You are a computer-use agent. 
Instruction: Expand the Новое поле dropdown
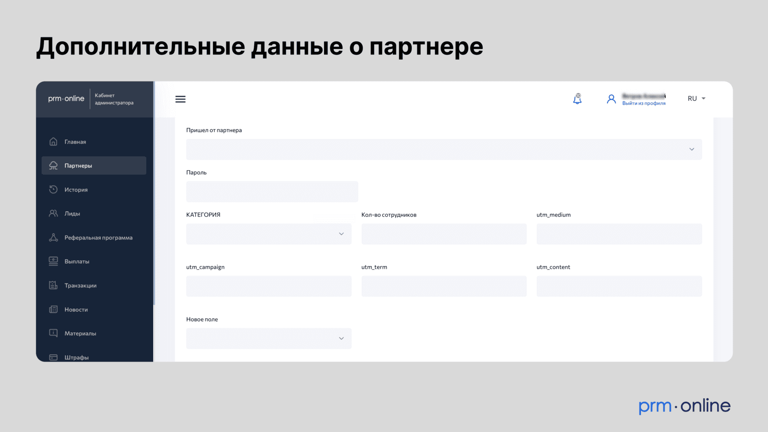269,339
